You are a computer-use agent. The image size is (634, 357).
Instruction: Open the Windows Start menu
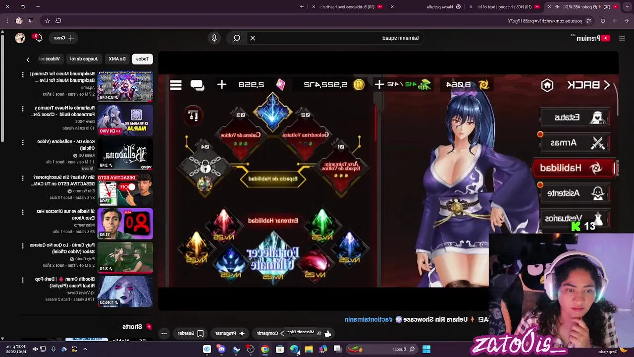(426, 349)
